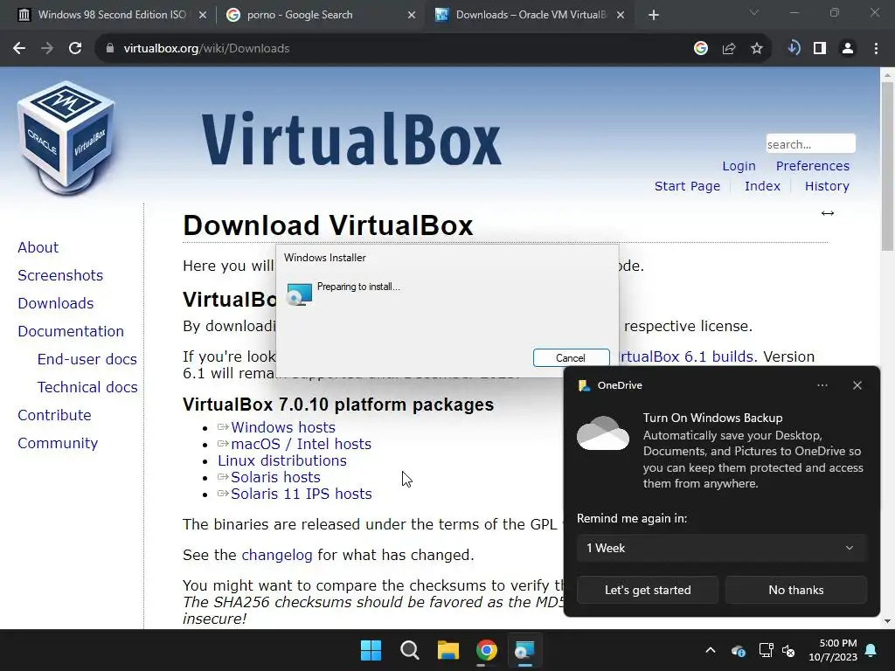Image resolution: width=895 pixels, height=671 pixels.
Task: Download macOS / Intel hosts package
Action: point(301,444)
